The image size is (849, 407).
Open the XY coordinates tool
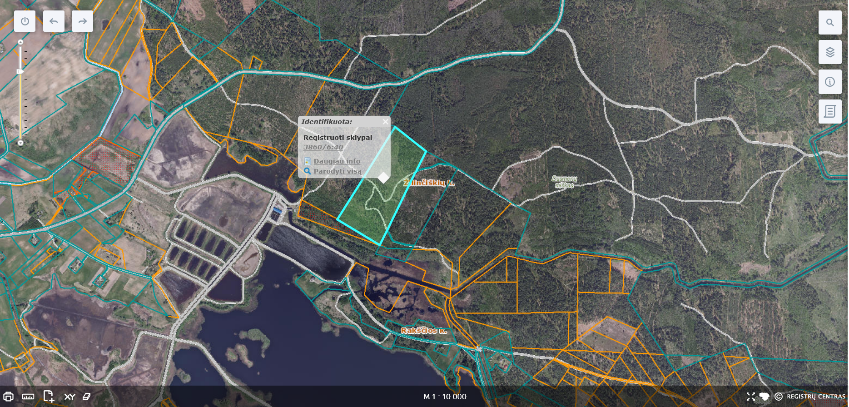pos(70,397)
